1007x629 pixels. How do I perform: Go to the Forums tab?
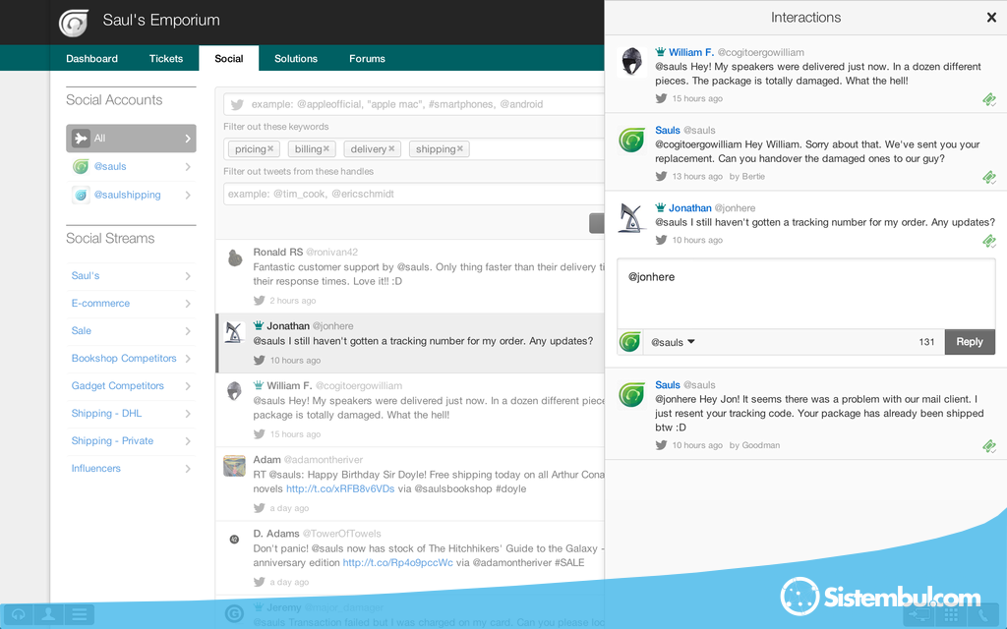[x=367, y=58]
